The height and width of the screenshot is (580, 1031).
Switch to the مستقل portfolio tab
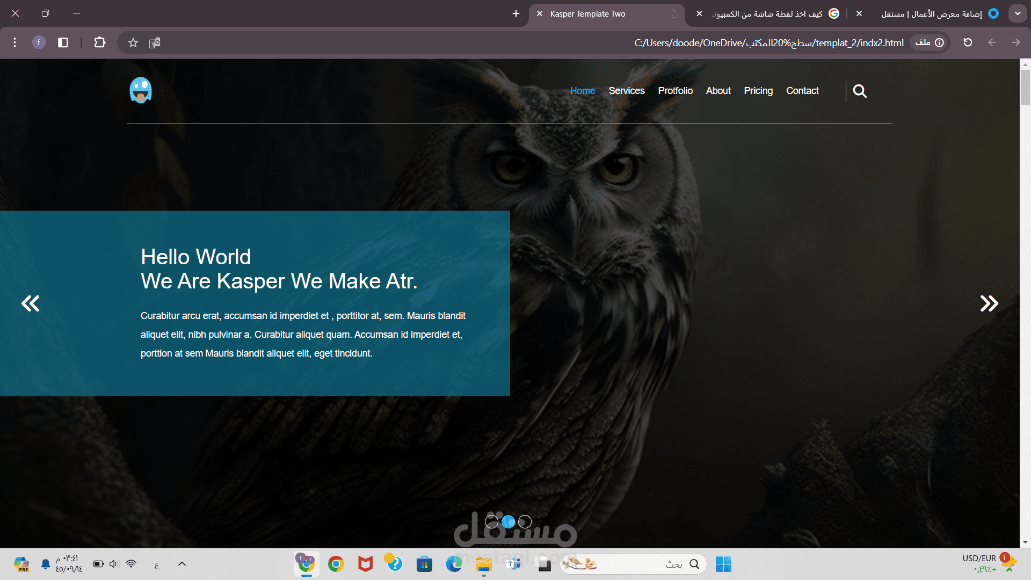coord(932,14)
